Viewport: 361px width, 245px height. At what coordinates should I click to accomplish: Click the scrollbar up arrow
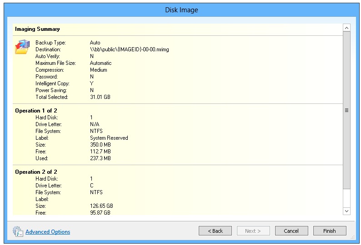(346, 28)
